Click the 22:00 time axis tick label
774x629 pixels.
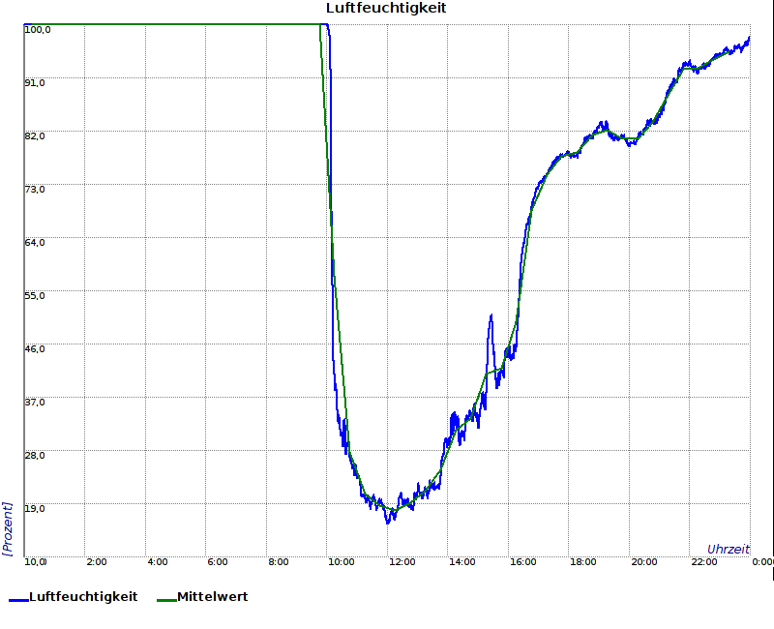pos(704,561)
